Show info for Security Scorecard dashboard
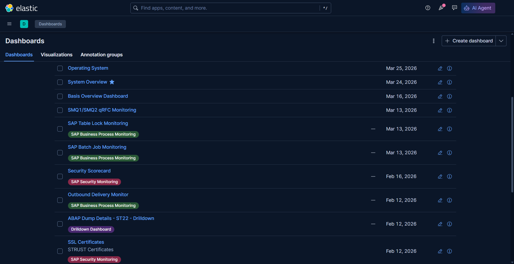 pos(449,176)
